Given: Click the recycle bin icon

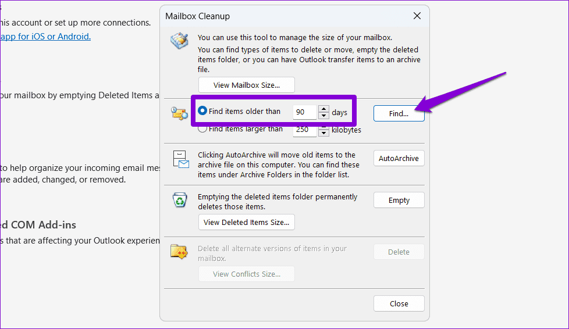Looking at the screenshot, I should (180, 200).
